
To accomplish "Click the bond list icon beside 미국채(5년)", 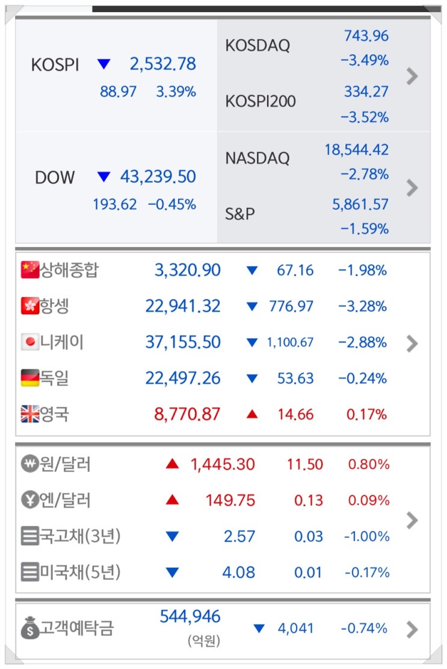I will click(x=29, y=572).
